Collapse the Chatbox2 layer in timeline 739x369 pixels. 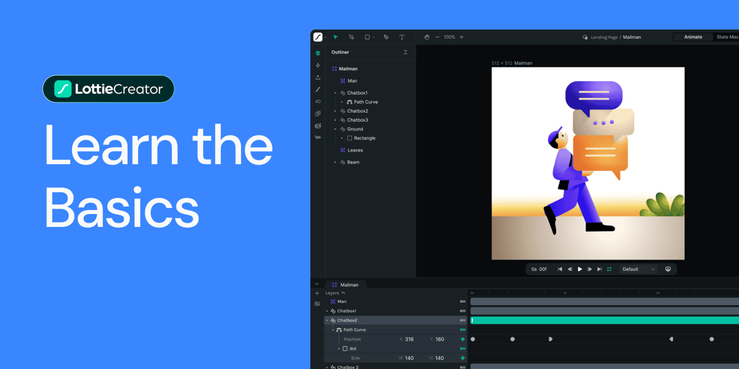pos(328,320)
